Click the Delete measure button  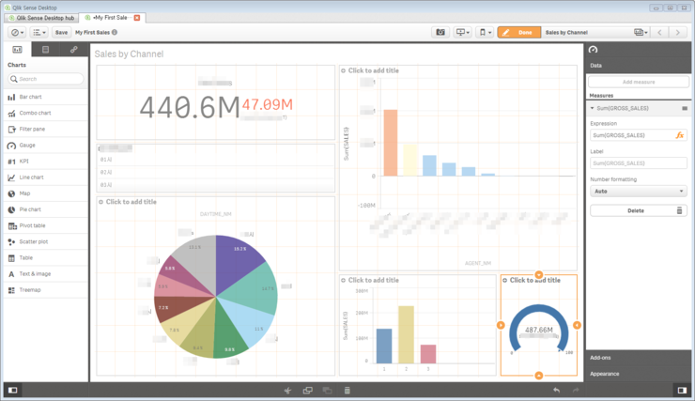tap(639, 211)
